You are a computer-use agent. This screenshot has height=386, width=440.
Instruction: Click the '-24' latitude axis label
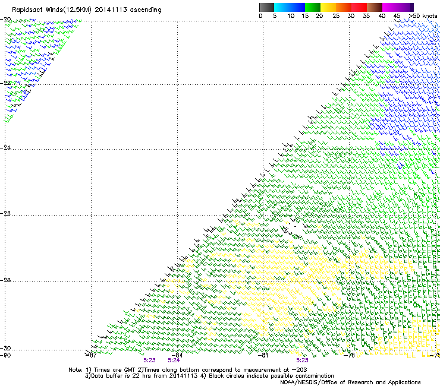(5, 147)
